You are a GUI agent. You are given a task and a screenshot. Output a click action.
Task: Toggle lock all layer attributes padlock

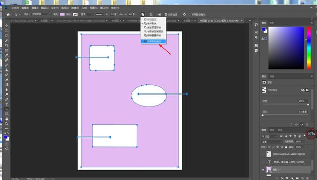(x=286, y=147)
